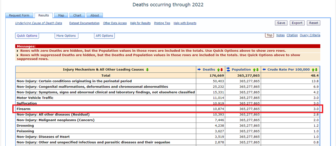Jump to Top anchor

269,35
